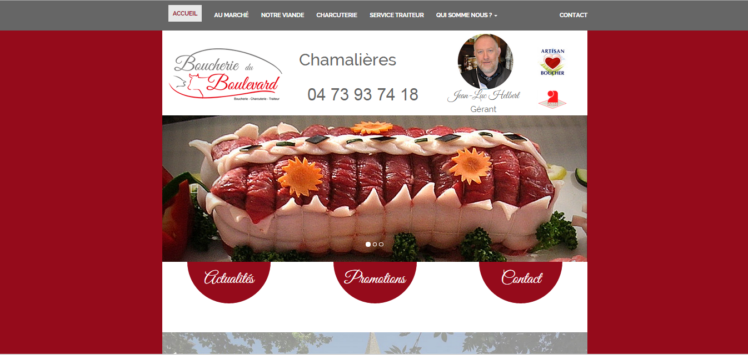Click Jean-Luc Helbert's round portrait

(485, 62)
